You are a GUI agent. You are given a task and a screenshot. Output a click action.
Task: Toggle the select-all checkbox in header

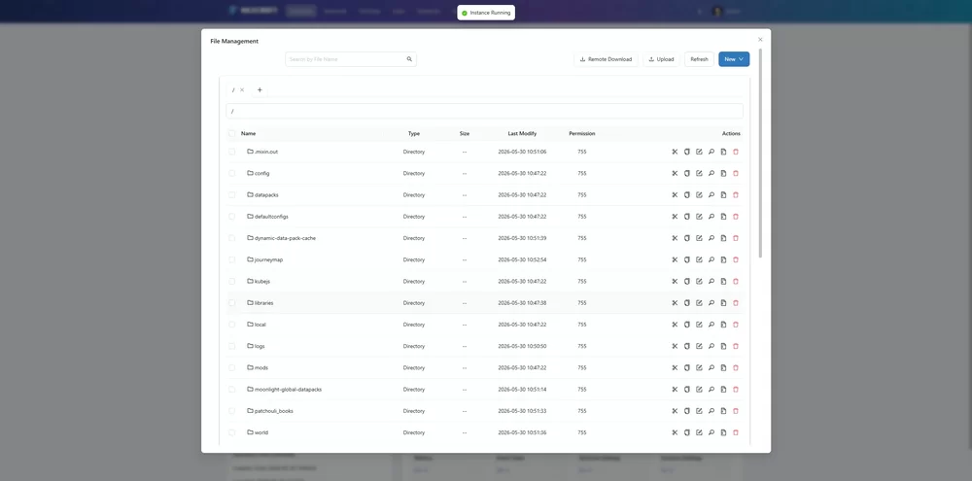[x=232, y=133]
